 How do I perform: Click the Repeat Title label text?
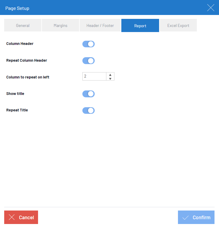(17, 110)
